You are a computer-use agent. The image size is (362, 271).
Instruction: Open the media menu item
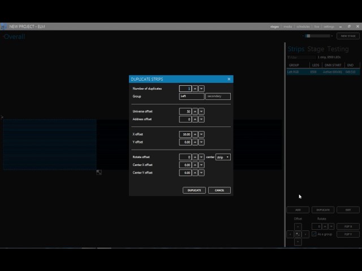click(x=287, y=27)
